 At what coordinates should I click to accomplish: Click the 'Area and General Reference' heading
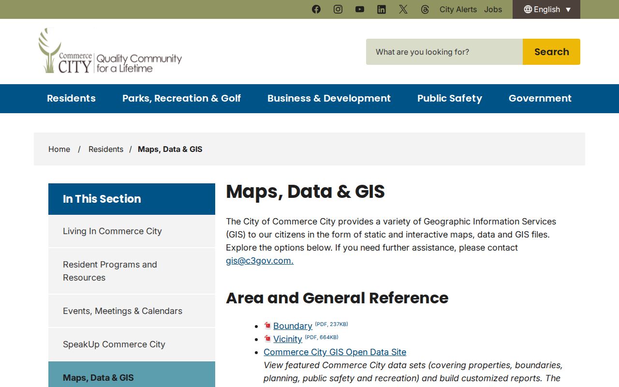(337, 298)
